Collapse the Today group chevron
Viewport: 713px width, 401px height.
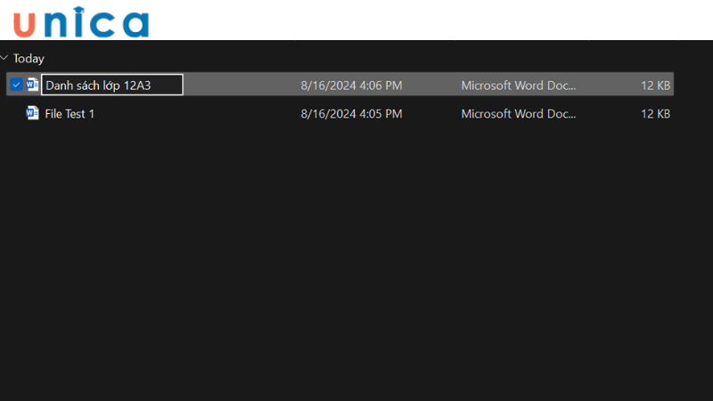5,58
